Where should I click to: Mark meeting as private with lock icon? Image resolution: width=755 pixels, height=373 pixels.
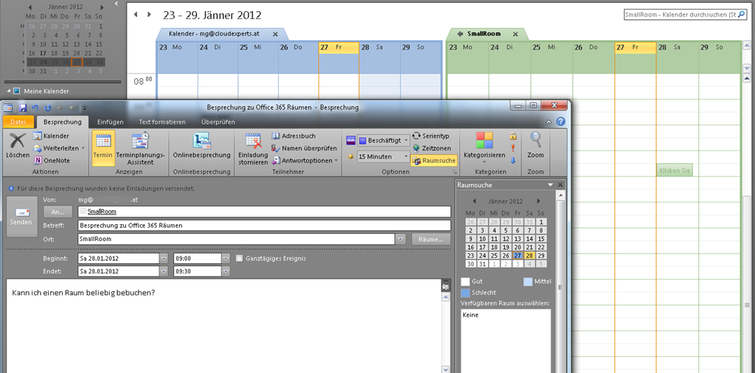pyautogui.click(x=513, y=136)
